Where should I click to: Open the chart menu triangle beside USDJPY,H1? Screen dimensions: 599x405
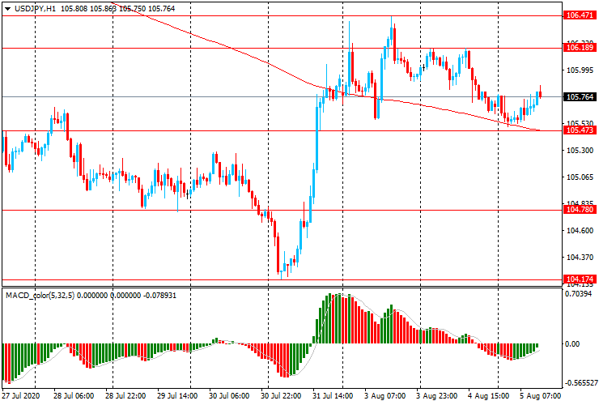pos(7,9)
